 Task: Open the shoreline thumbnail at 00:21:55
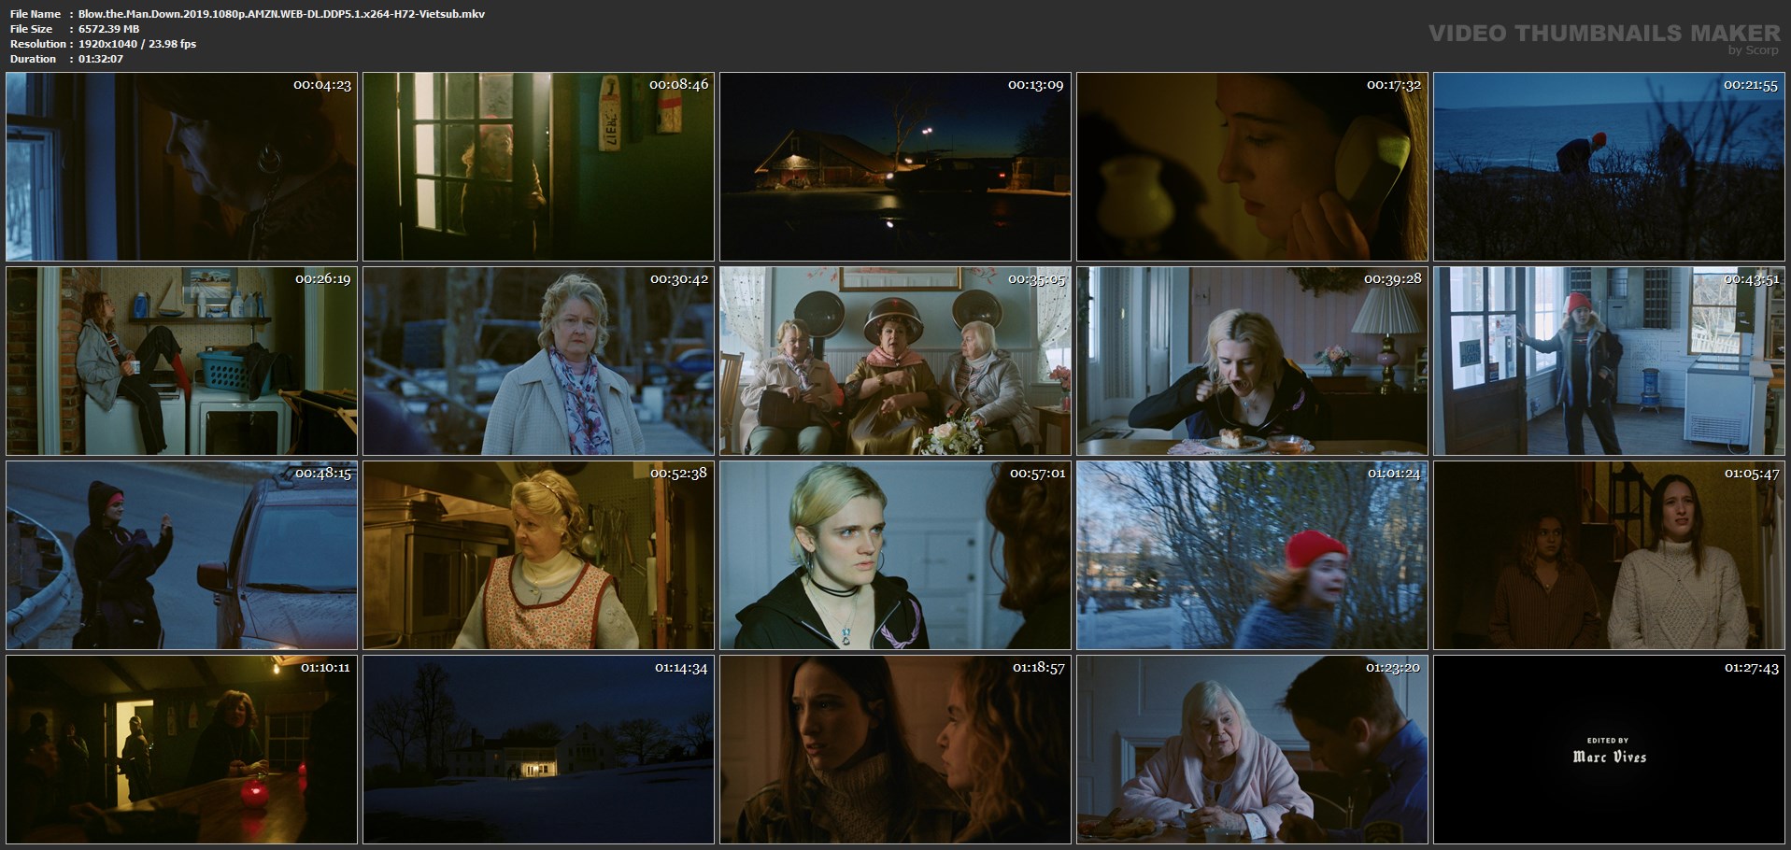(x=1609, y=167)
